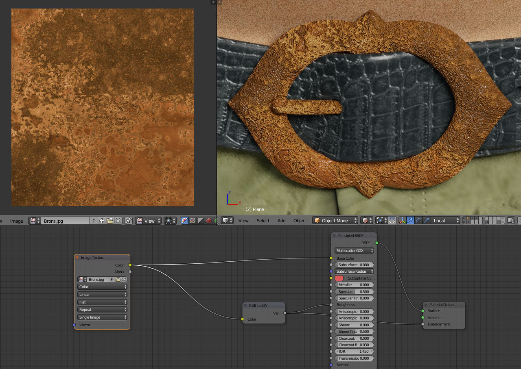Screen dimensions: 521x369
Task: Expand the Multiscatter GGX distribution dropdown
Action: [354, 250]
